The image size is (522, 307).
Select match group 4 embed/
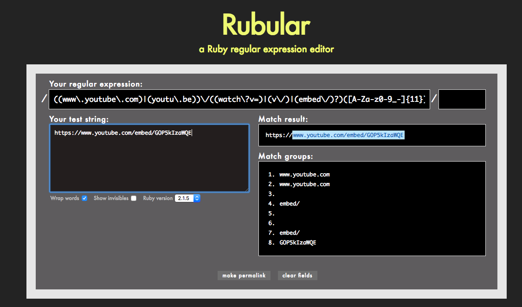pos(290,204)
